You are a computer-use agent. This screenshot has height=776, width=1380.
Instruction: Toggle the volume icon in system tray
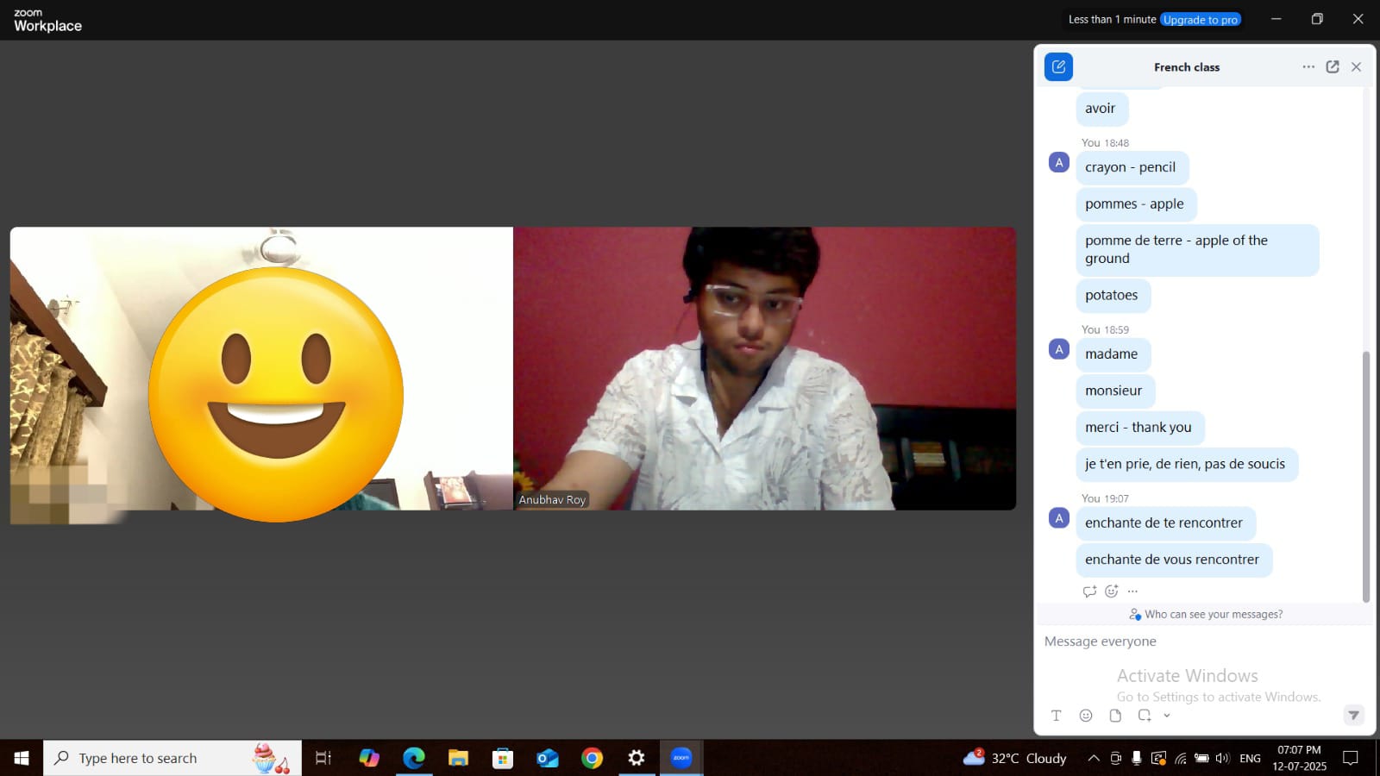(1222, 759)
